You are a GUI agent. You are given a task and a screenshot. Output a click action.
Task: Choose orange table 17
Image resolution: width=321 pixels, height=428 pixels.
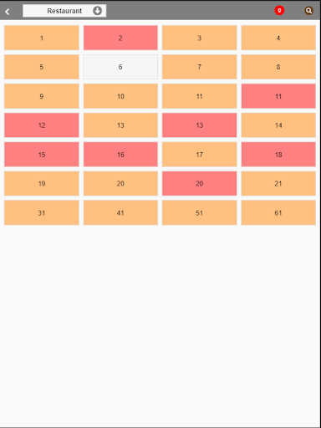[x=199, y=155]
